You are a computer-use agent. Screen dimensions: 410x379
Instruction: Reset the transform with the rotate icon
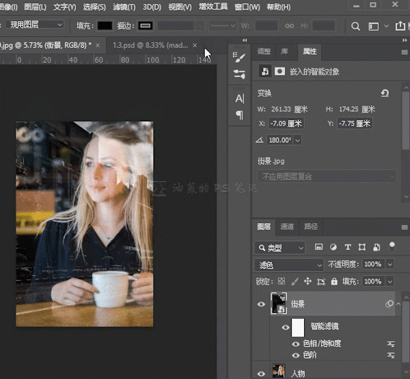click(385, 94)
